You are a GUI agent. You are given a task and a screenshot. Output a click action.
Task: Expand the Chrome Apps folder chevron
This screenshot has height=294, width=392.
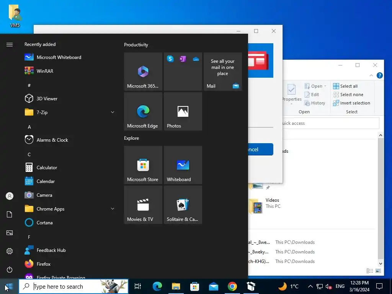pyautogui.click(x=113, y=209)
